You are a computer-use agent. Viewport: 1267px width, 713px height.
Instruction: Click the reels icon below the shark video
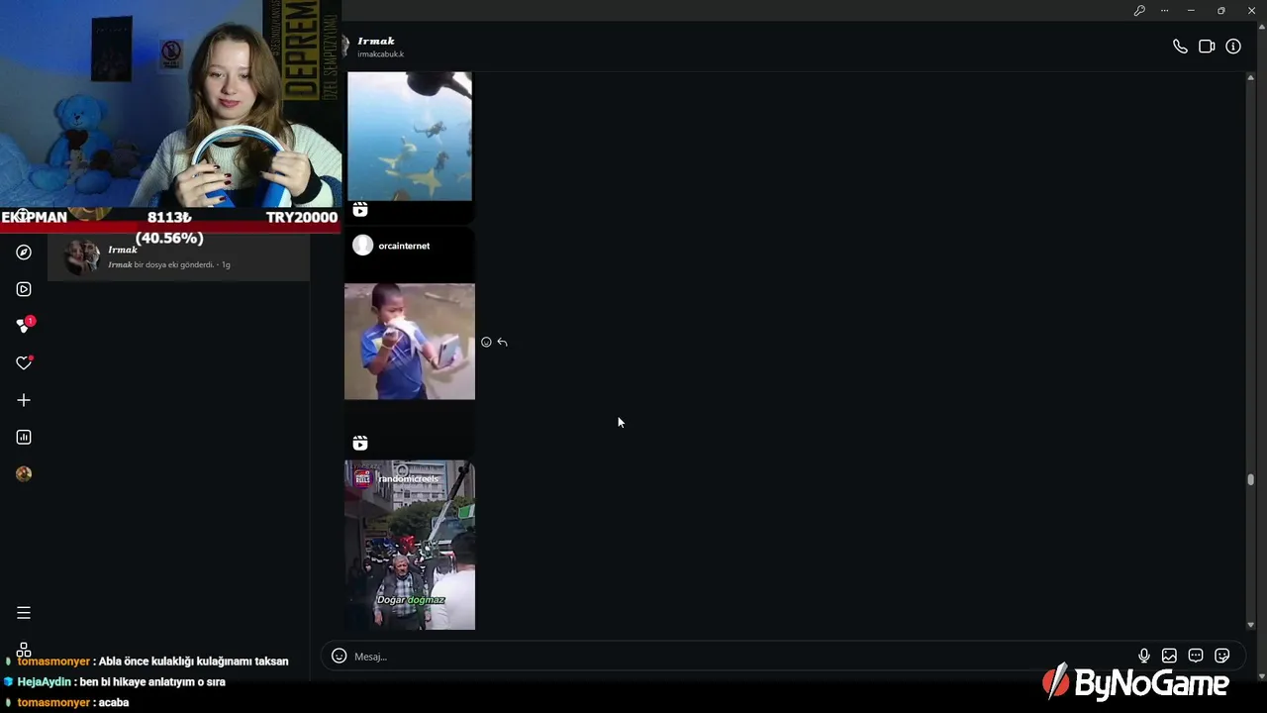[x=360, y=210]
